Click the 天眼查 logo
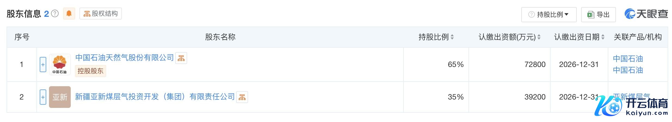672x122 pixels. 646,14
